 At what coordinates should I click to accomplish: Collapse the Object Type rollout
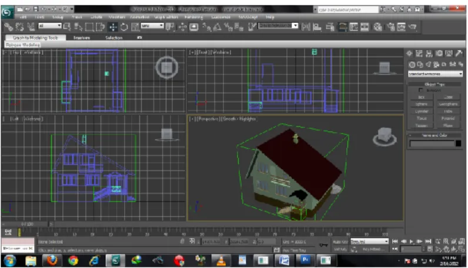(434, 85)
